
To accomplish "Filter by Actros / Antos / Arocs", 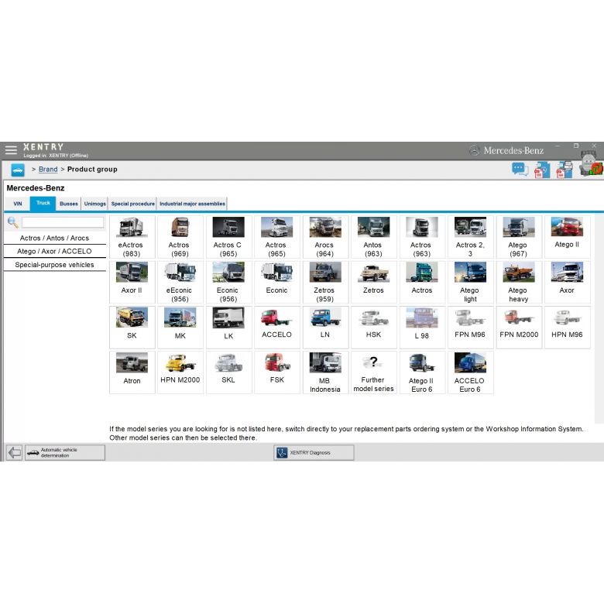I will (55, 238).
